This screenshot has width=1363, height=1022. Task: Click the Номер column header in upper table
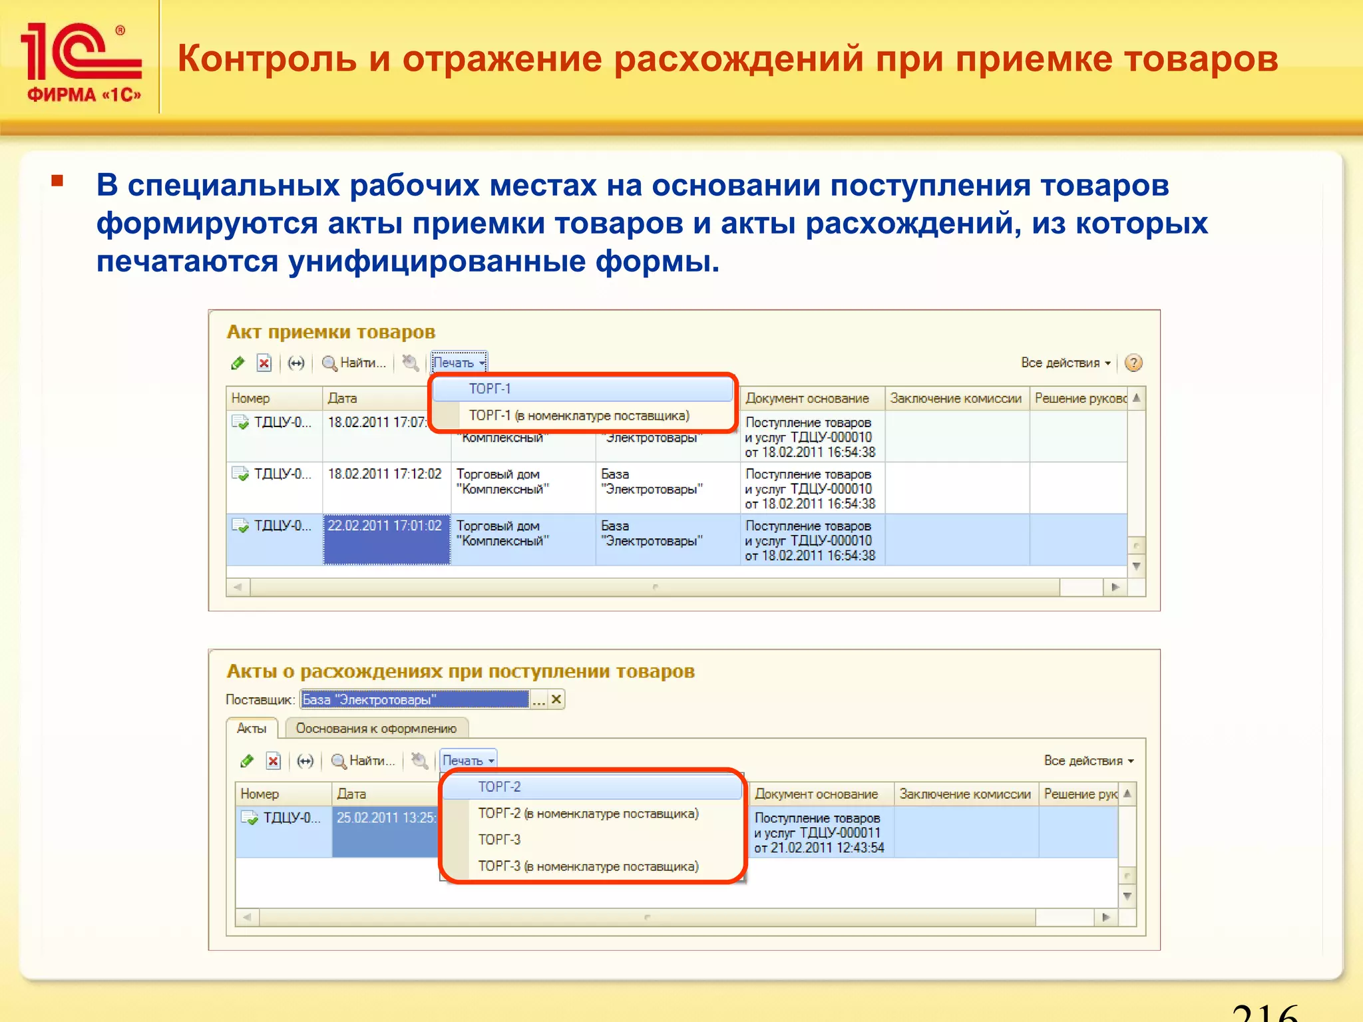tap(274, 398)
